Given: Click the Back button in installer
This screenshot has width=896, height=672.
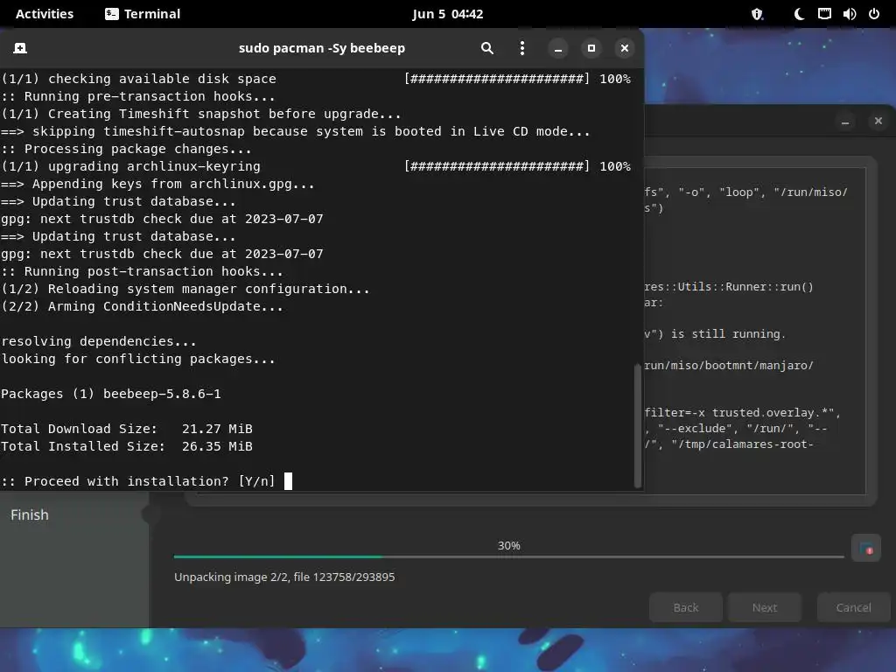Looking at the screenshot, I should coord(686,607).
